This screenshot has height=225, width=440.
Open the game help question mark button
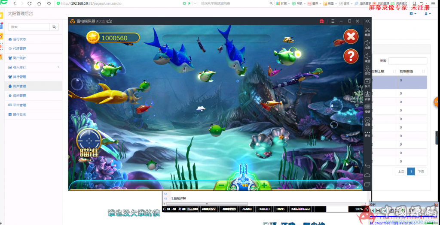tap(351, 56)
